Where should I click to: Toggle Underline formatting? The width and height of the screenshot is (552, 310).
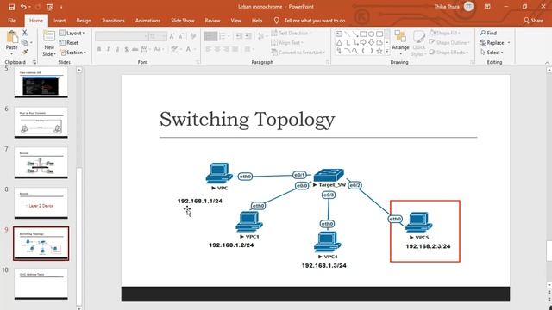pyautogui.click(x=117, y=49)
